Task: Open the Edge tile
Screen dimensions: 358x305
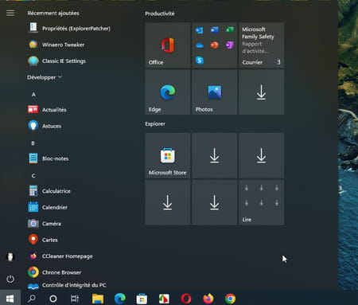Action: pyautogui.click(x=168, y=92)
